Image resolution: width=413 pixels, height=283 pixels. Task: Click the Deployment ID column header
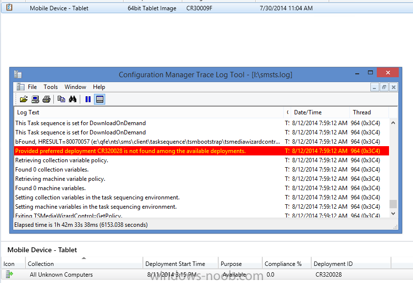click(x=351, y=264)
